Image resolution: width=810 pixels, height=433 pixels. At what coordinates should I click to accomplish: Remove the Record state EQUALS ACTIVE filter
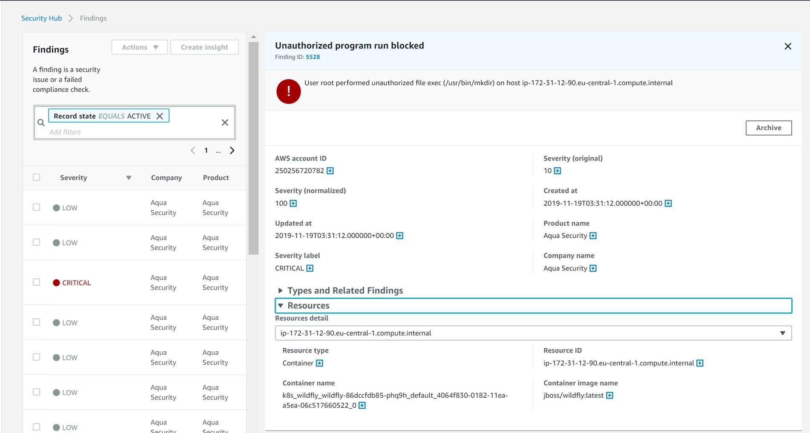[x=160, y=116]
